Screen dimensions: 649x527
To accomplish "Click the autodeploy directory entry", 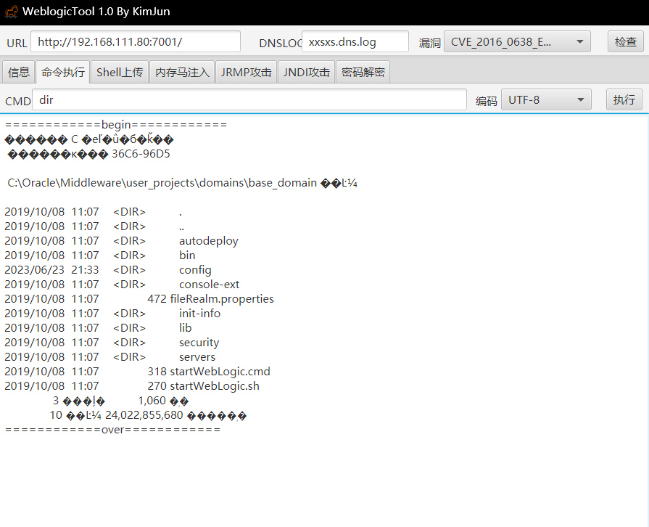I will [x=209, y=241].
